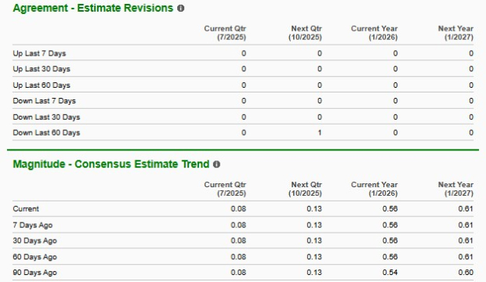
Task: Click 30 Days Ago Current Year value 0.56
Action: pyautogui.click(x=390, y=240)
